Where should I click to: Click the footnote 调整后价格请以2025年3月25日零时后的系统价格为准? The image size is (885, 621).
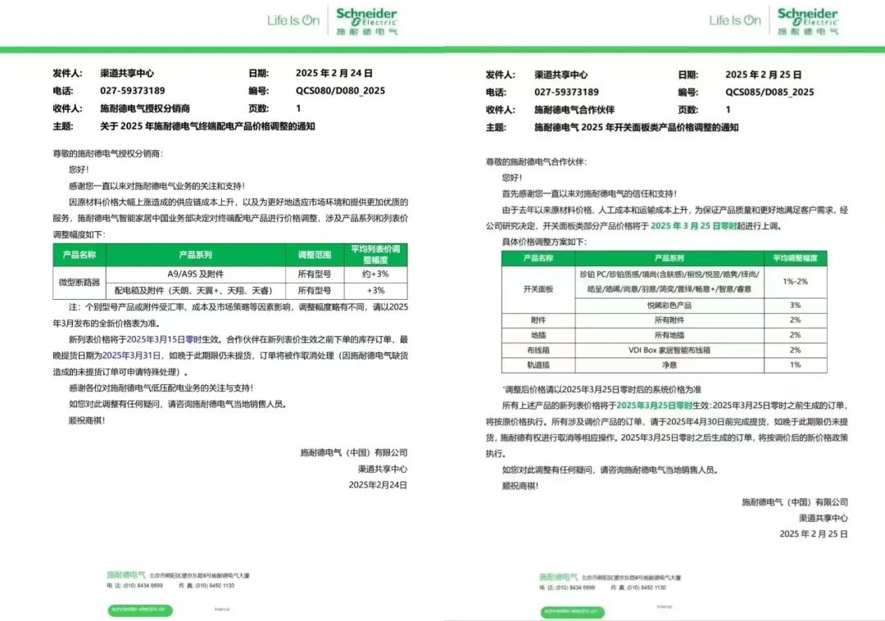pos(601,390)
